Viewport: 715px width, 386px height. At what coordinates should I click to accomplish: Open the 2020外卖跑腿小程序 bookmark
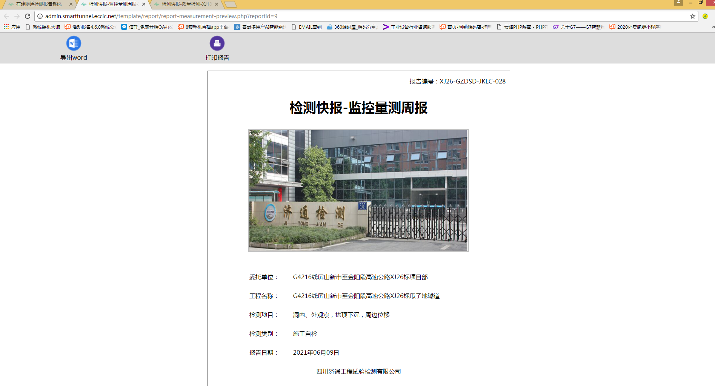635,27
